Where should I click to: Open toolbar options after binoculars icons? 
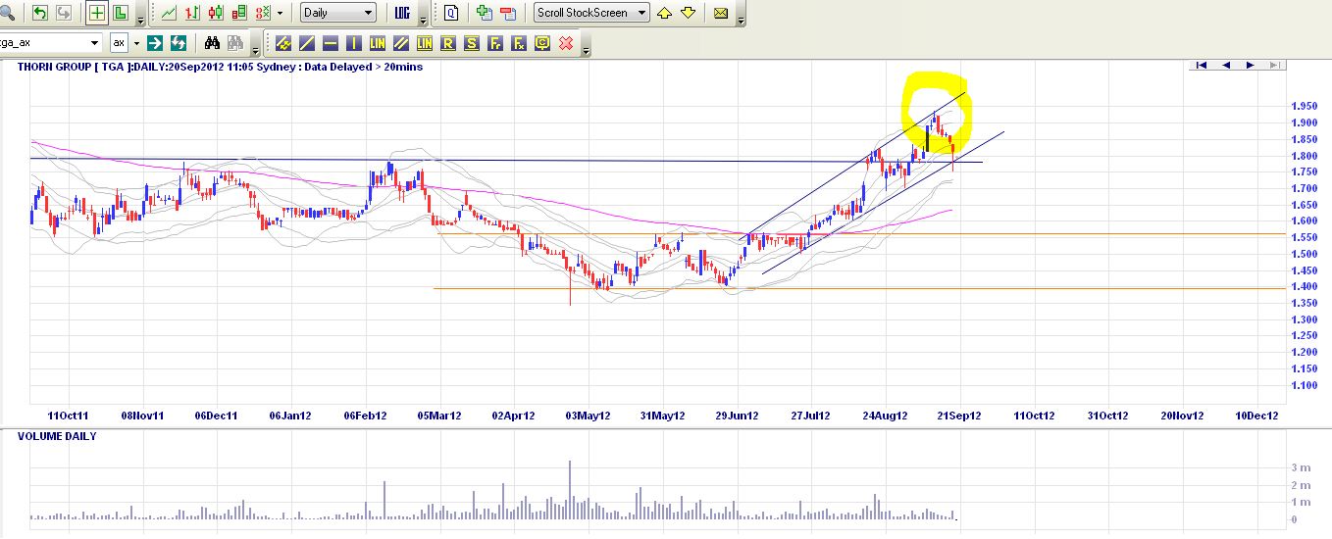[255, 50]
